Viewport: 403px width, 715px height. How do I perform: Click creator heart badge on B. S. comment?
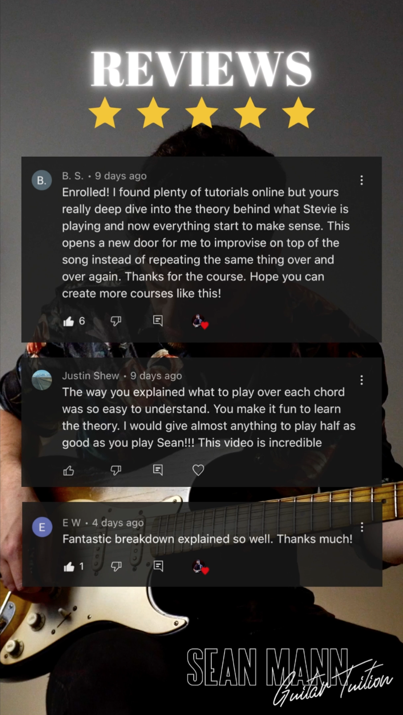coord(200,322)
